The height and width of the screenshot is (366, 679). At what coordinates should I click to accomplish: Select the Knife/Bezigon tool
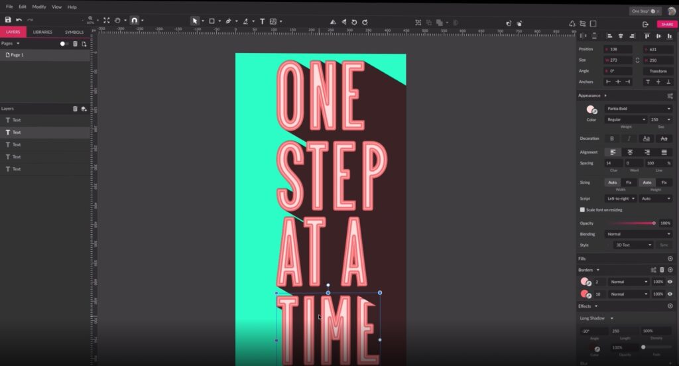point(245,21)
